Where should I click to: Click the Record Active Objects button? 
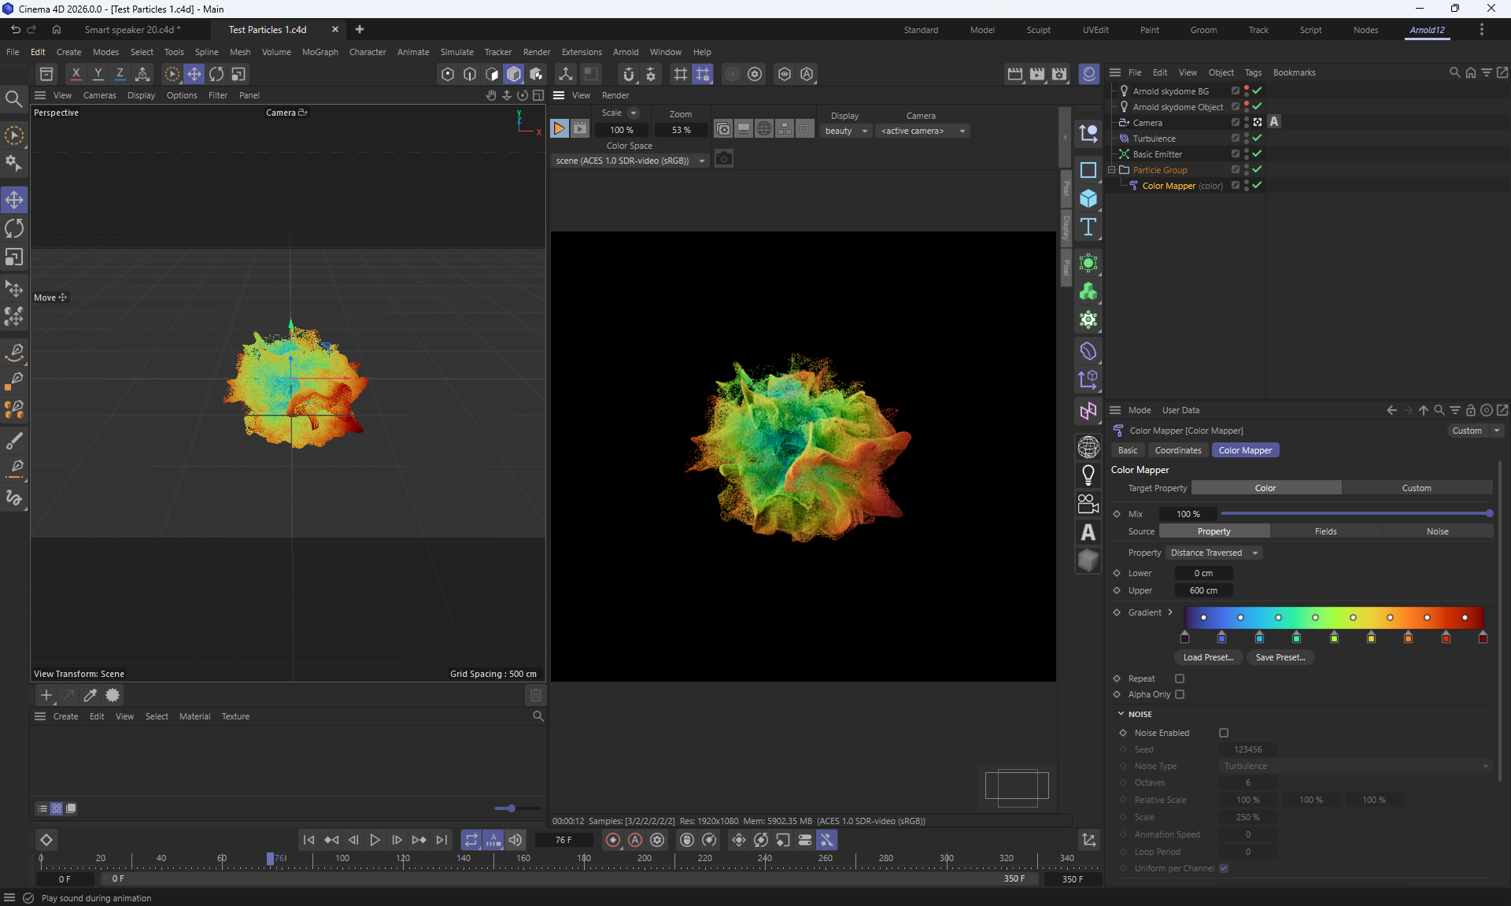[613, 840]
